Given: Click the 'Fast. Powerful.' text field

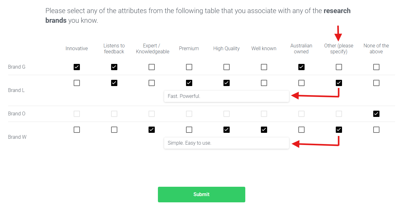Looking at the screenshot, I should pyautogui.click(x=227, y=96).
